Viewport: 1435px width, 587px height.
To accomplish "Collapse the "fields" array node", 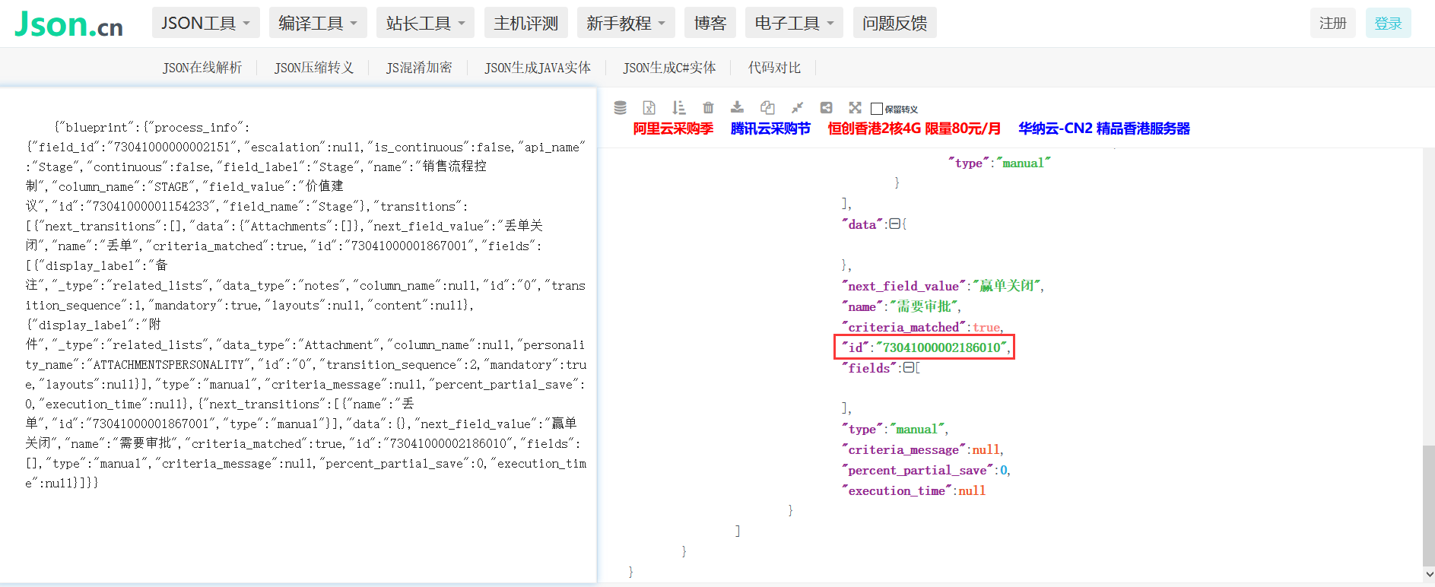I will click(x=908, y=368).
